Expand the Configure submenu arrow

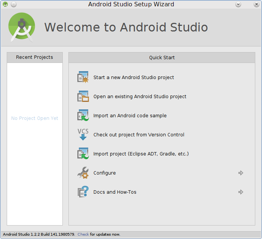coord(241,173)
